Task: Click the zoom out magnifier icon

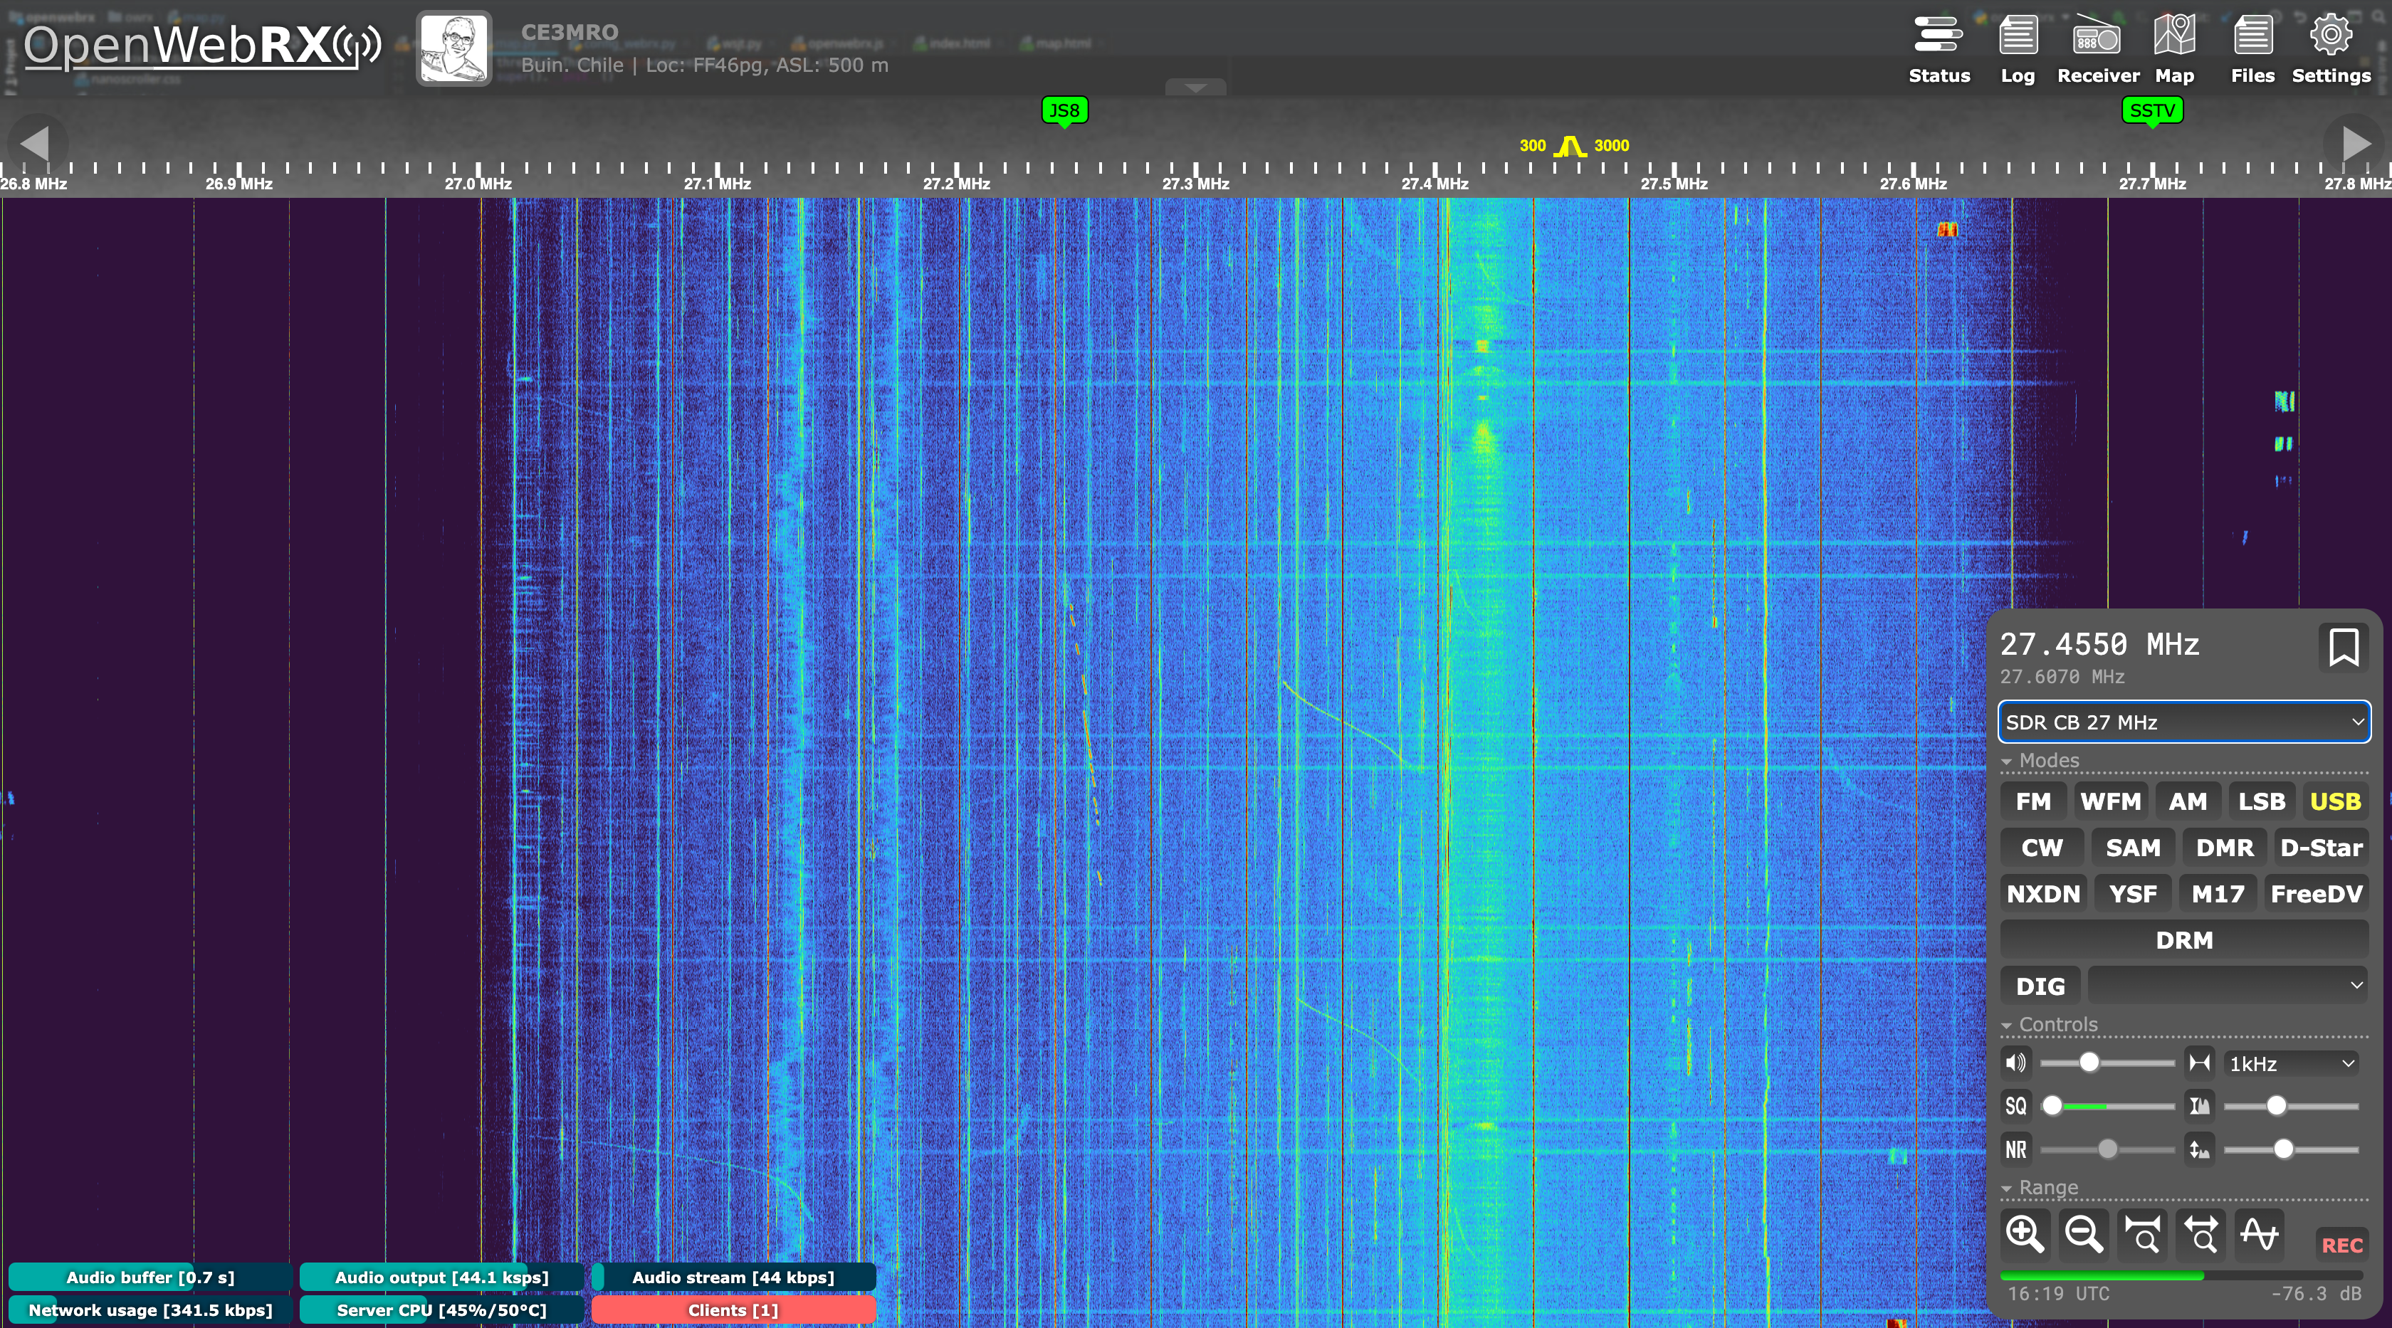Action: click(2083, 1234)
